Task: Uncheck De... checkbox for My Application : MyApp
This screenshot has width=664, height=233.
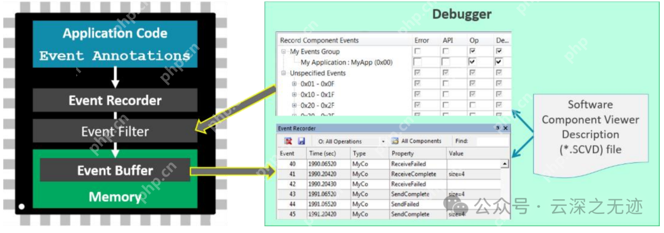Action: tap(499, 62)
